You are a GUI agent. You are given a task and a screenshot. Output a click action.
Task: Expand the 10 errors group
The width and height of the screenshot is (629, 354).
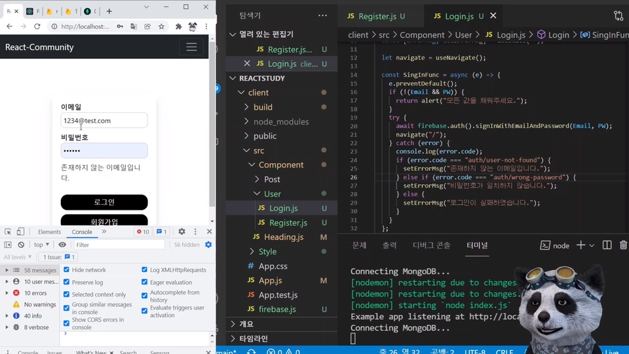click(7, 293)
